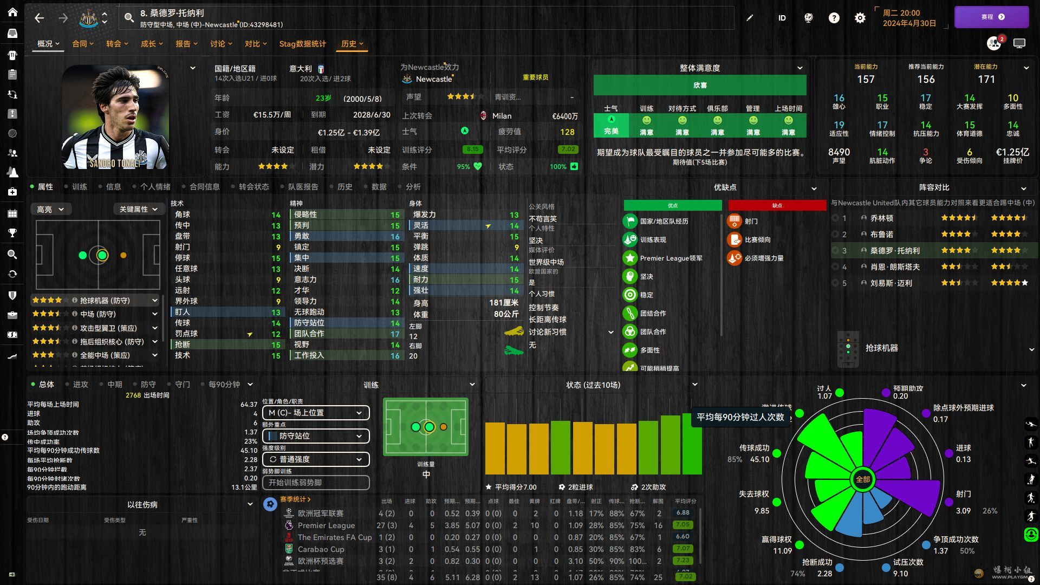Open the 合同 menu tab
This screenshot has width=1040, height=585.
[83, 44]
